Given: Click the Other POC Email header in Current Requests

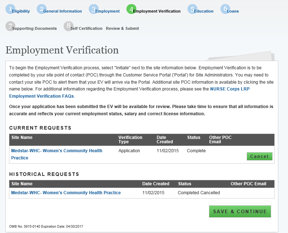Looking at the screenshot, I should click(220, 140).
